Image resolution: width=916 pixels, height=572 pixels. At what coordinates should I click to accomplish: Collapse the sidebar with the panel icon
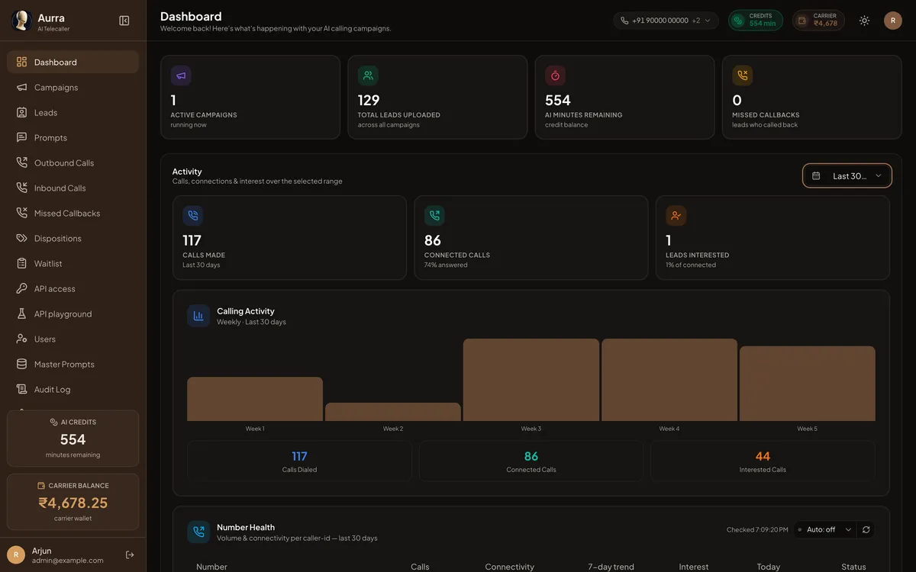[x=124, y=21]
